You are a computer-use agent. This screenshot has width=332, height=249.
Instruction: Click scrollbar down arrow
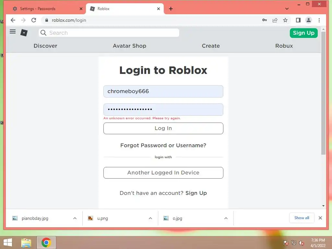tap(323, 206)
